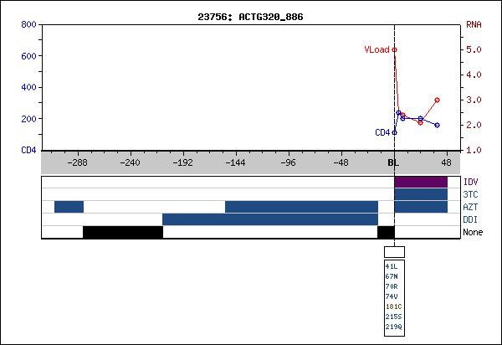
Task: Click the VLoad baseline data point
Action: point(394,49)
